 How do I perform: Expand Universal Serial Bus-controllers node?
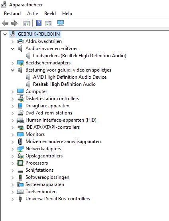tap(13, 199)
